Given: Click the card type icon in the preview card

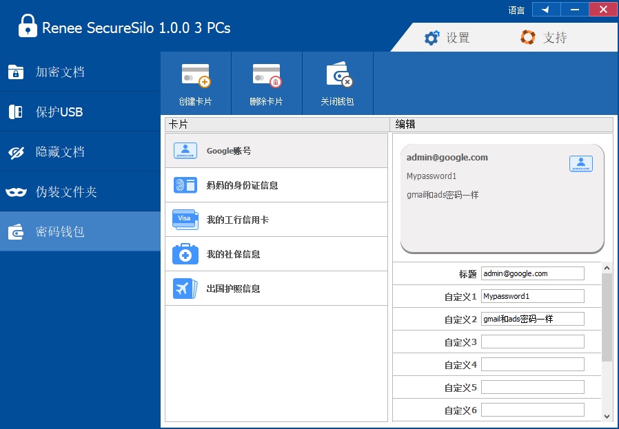Looking at the screenshot, I should [580, 164].
